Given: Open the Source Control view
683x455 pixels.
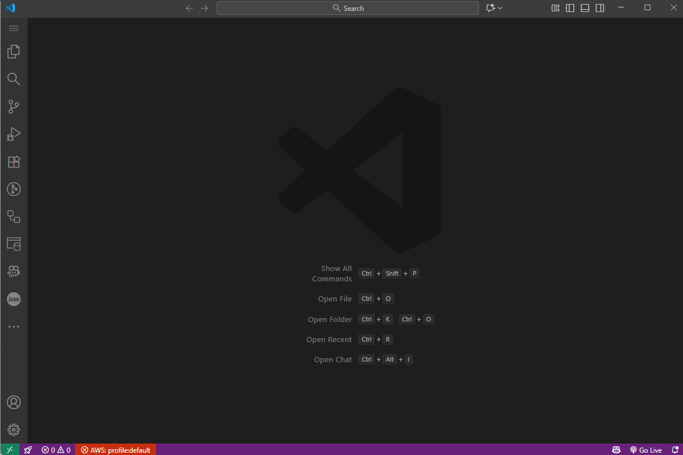Looking at the screenshot, I should [14, 107].
